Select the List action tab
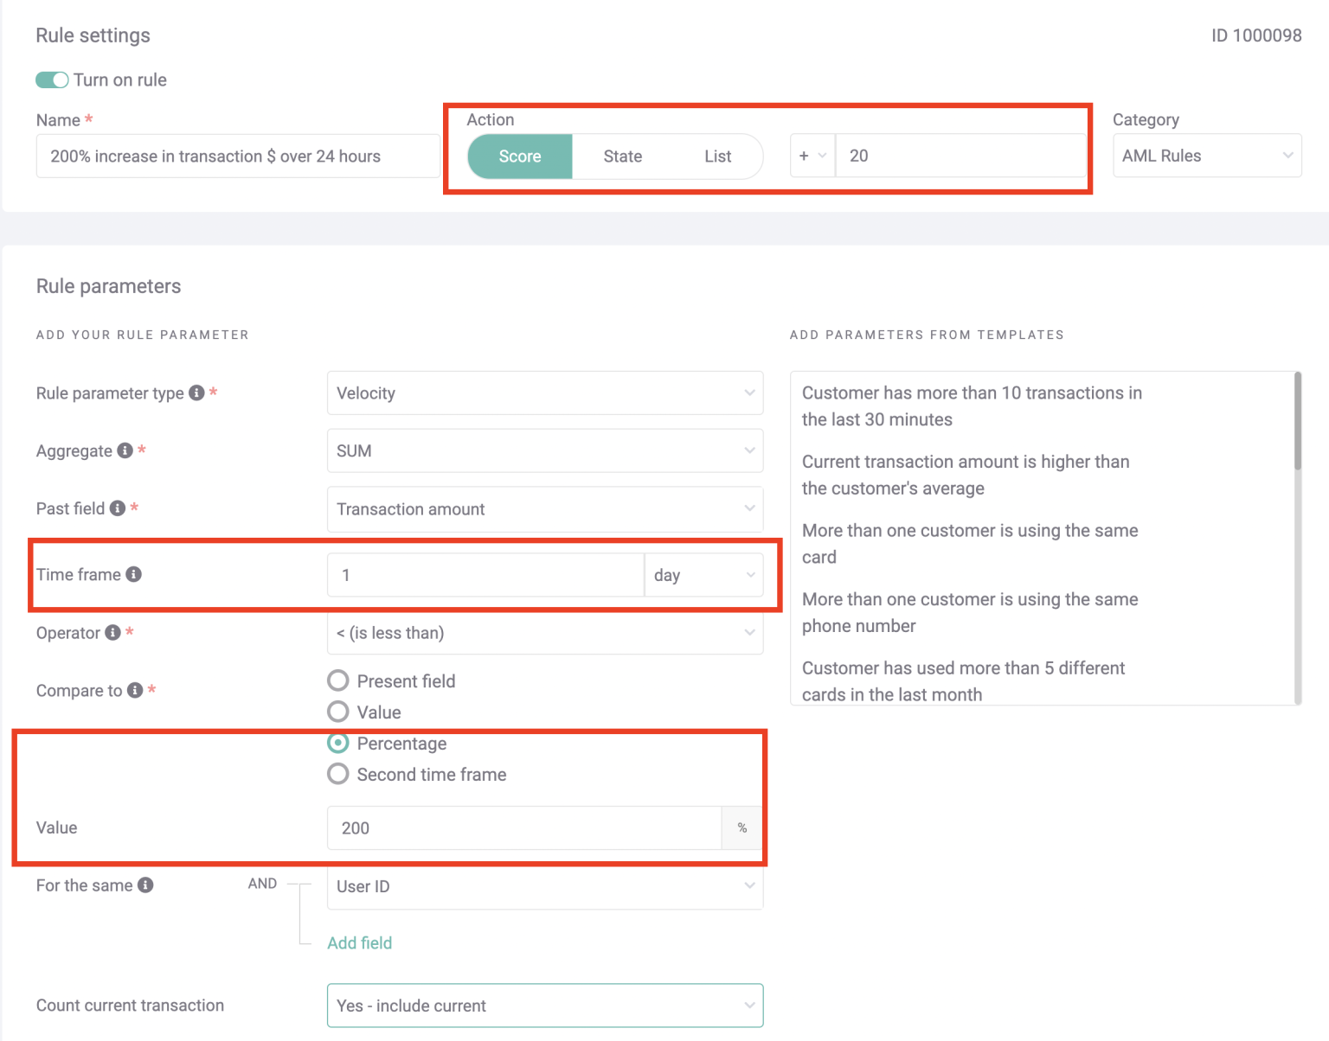Viewport: 1329px width, 1041px height. (717, 156)
